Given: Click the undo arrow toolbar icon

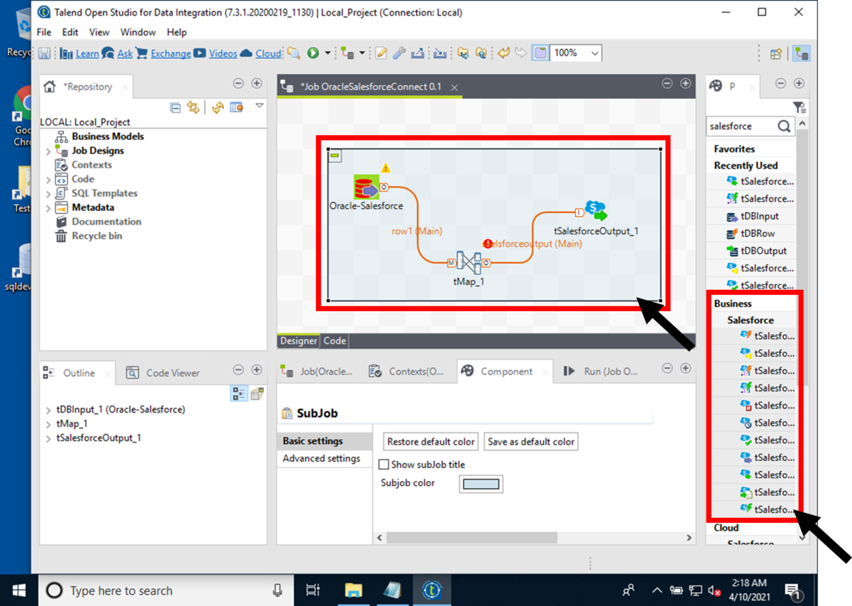Looking at the screenshot, I should click(x=503, y=53).
